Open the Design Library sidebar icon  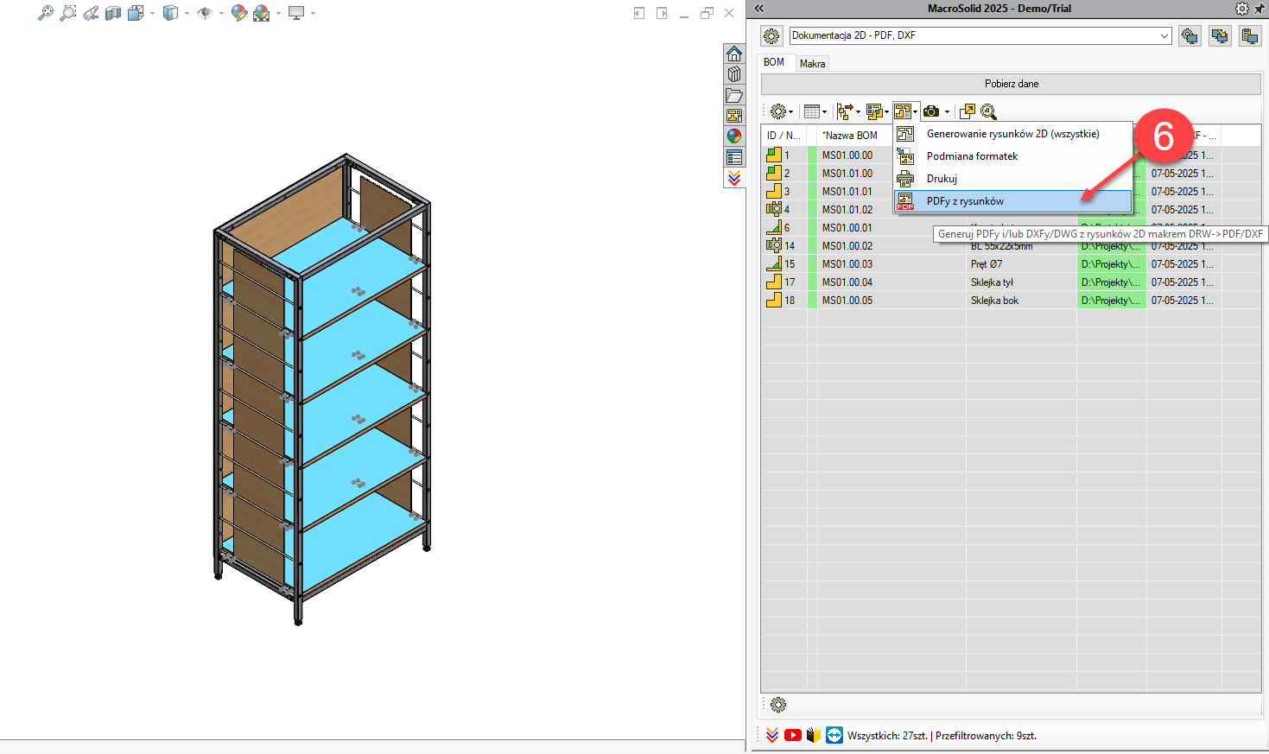(x=734, y=74)
